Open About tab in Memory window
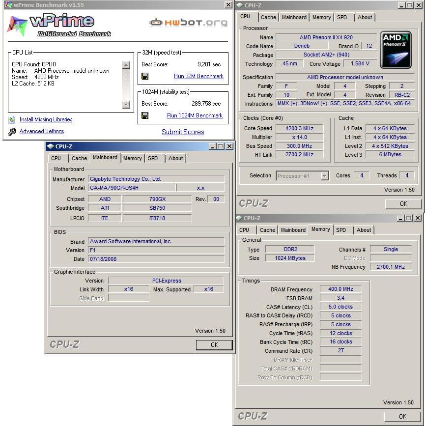Viewport: 425px width, 426px height. tap(364, 230)
